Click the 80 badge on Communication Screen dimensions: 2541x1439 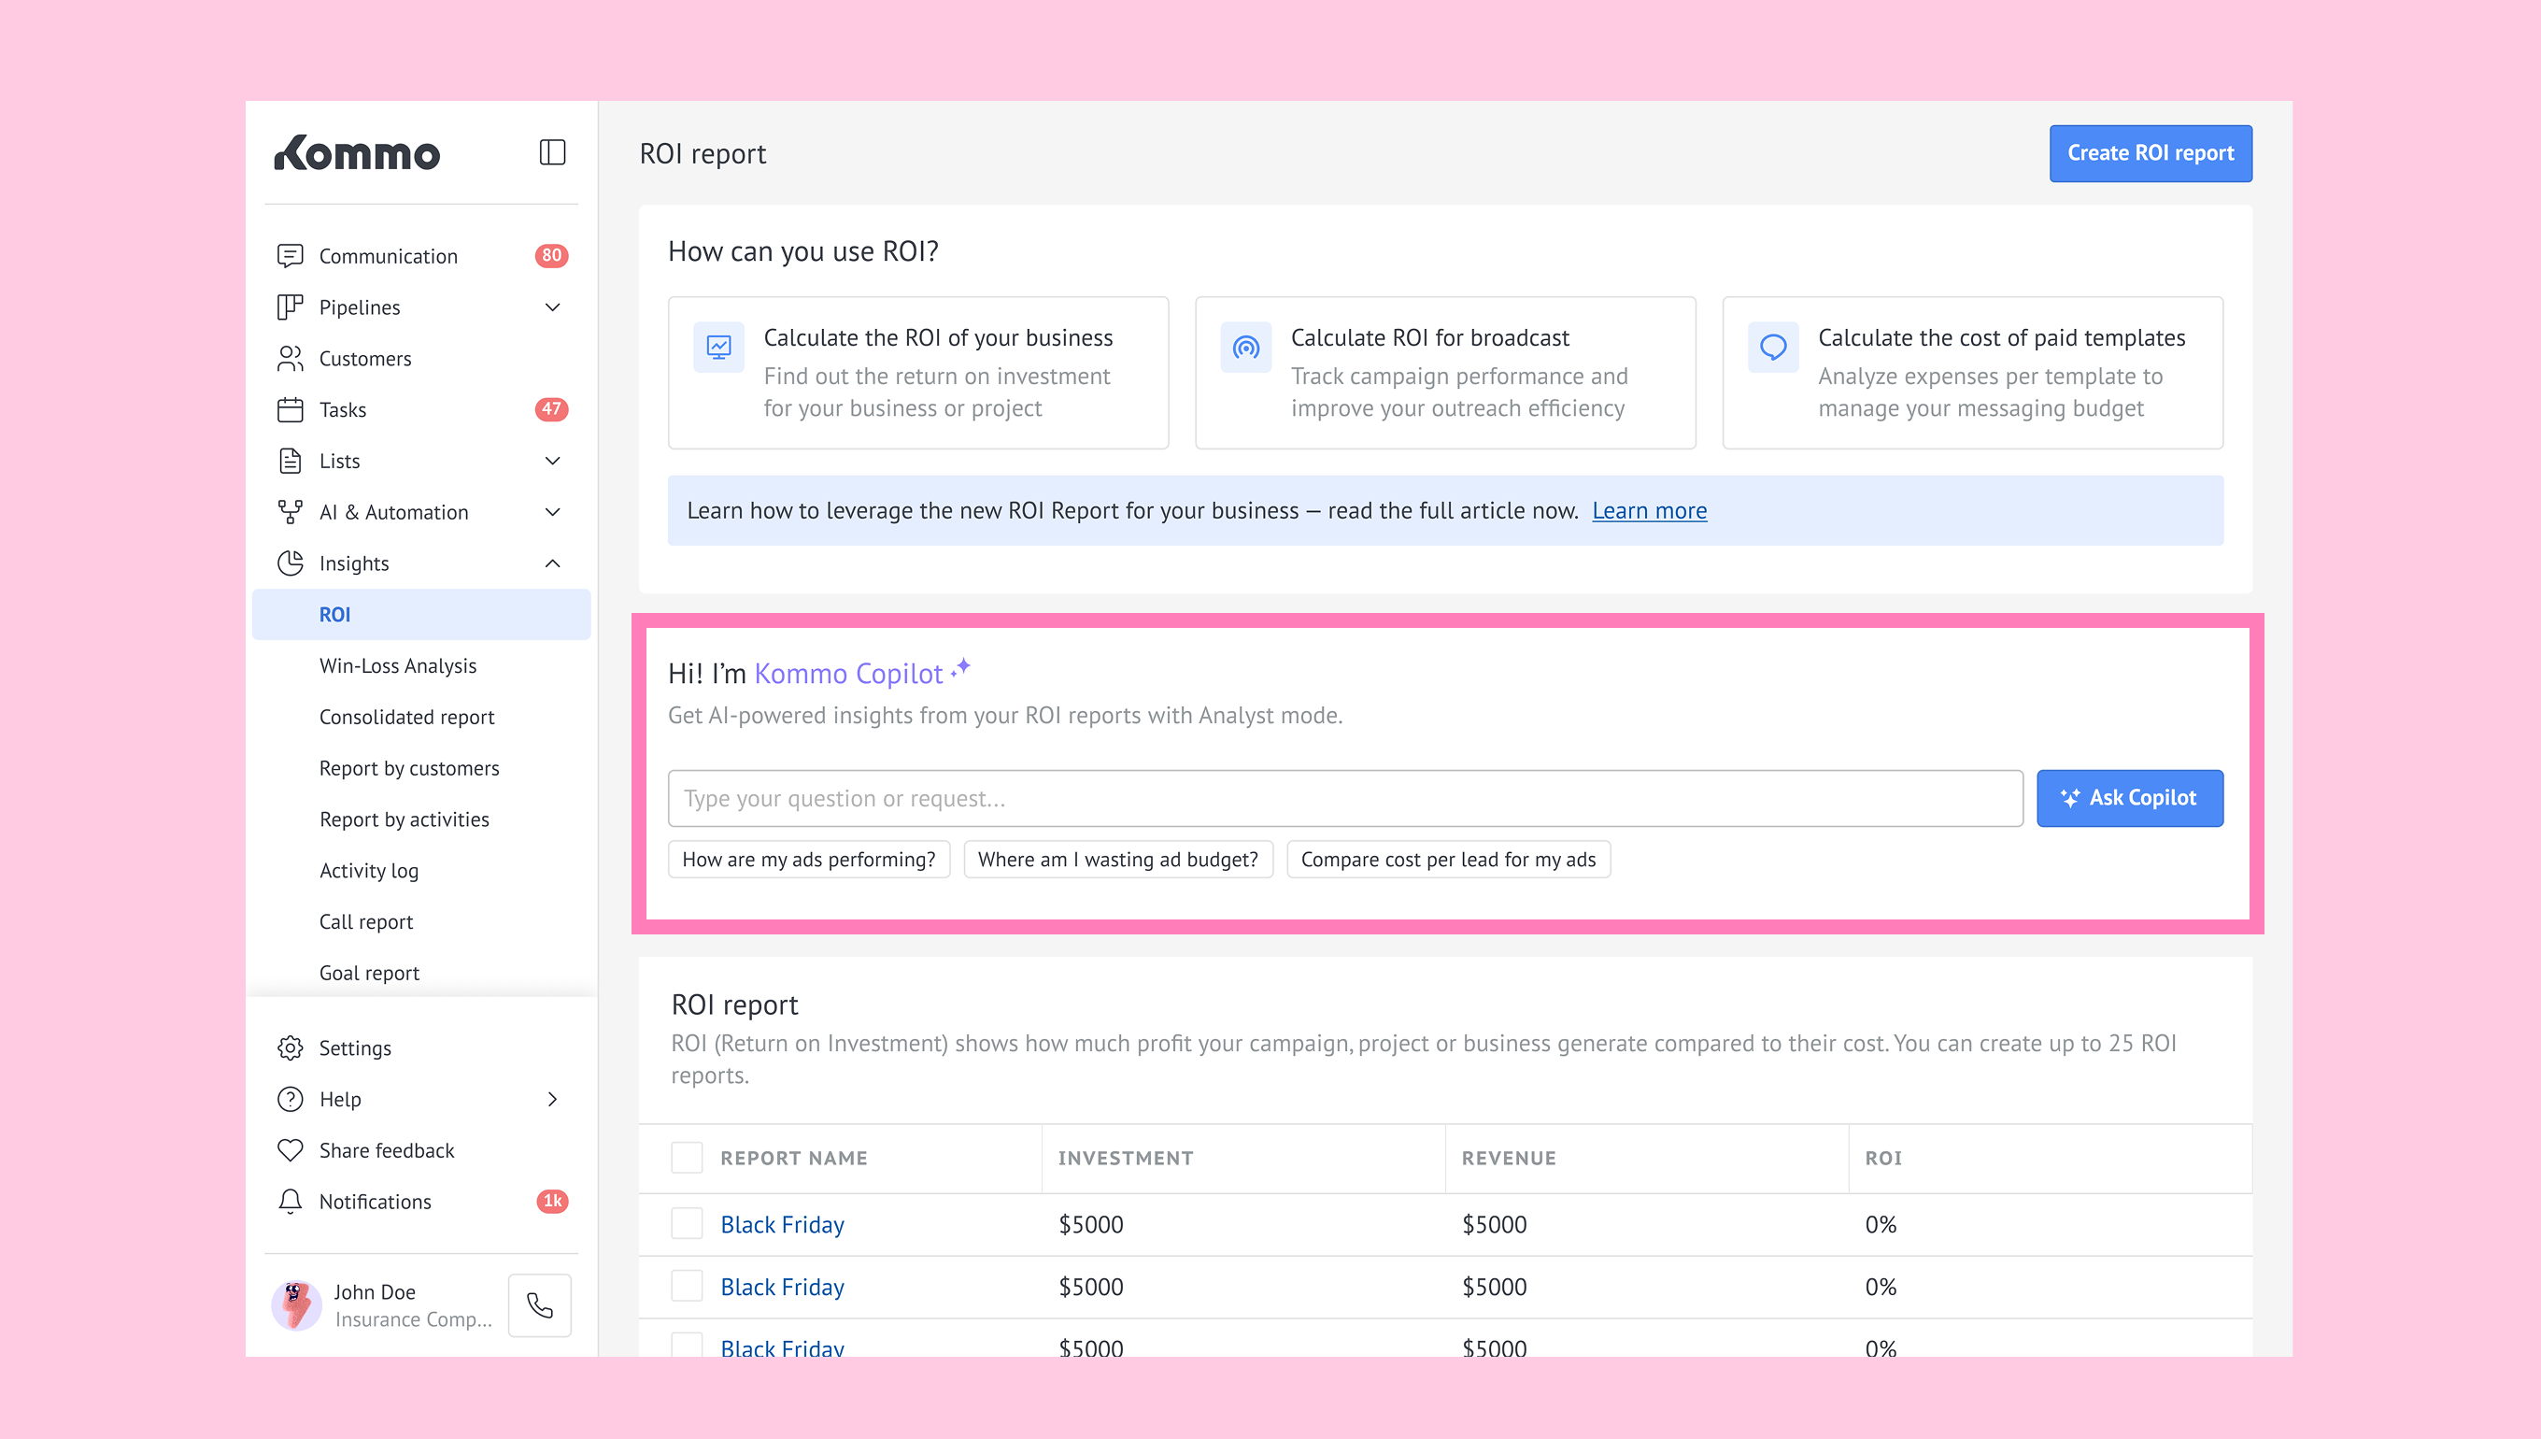(551, 256)
